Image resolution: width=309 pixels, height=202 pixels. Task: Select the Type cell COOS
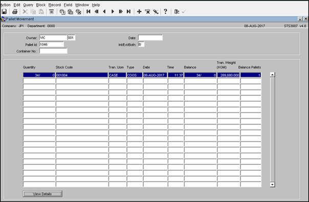[135, 75]
